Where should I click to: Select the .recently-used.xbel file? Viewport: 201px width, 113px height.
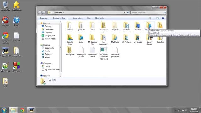coord(81,52)
